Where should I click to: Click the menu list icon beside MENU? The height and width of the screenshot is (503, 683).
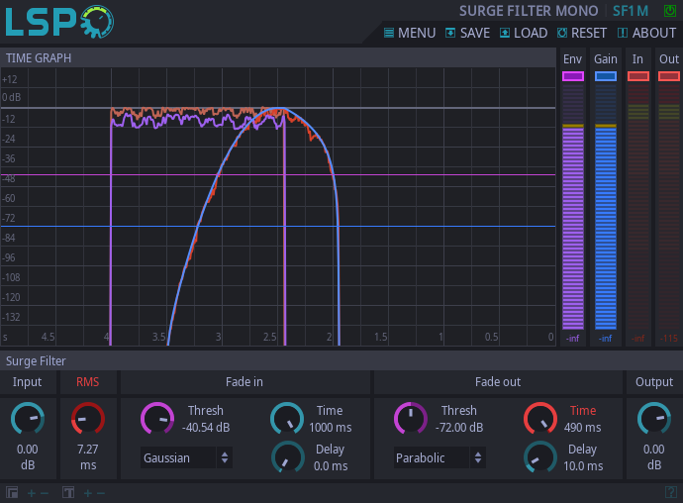click(389, 33)
